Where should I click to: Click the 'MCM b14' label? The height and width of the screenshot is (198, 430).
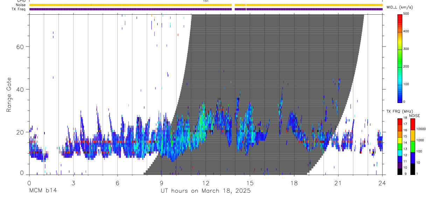coord(43,191)
